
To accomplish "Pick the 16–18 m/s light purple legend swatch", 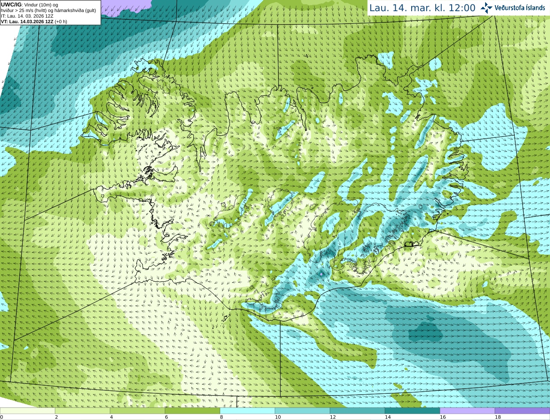I will [467, 411].
